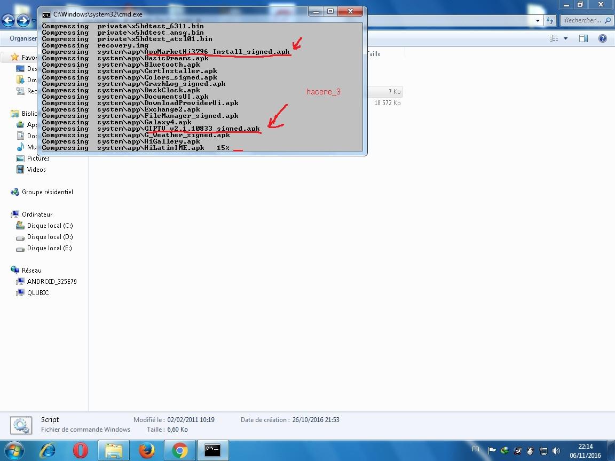
Task: Select Disque local (D:) drive
Action: click(50, 237)
